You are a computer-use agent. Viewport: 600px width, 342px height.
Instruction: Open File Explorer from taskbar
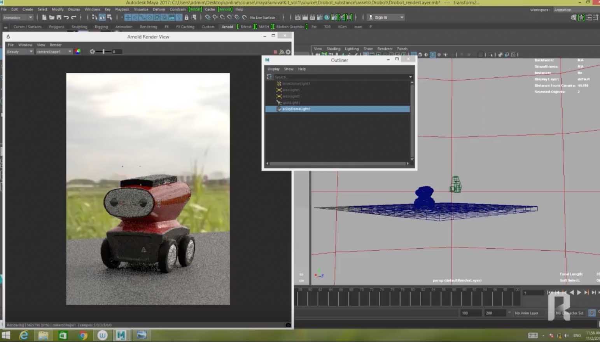[x=43, y=335]
